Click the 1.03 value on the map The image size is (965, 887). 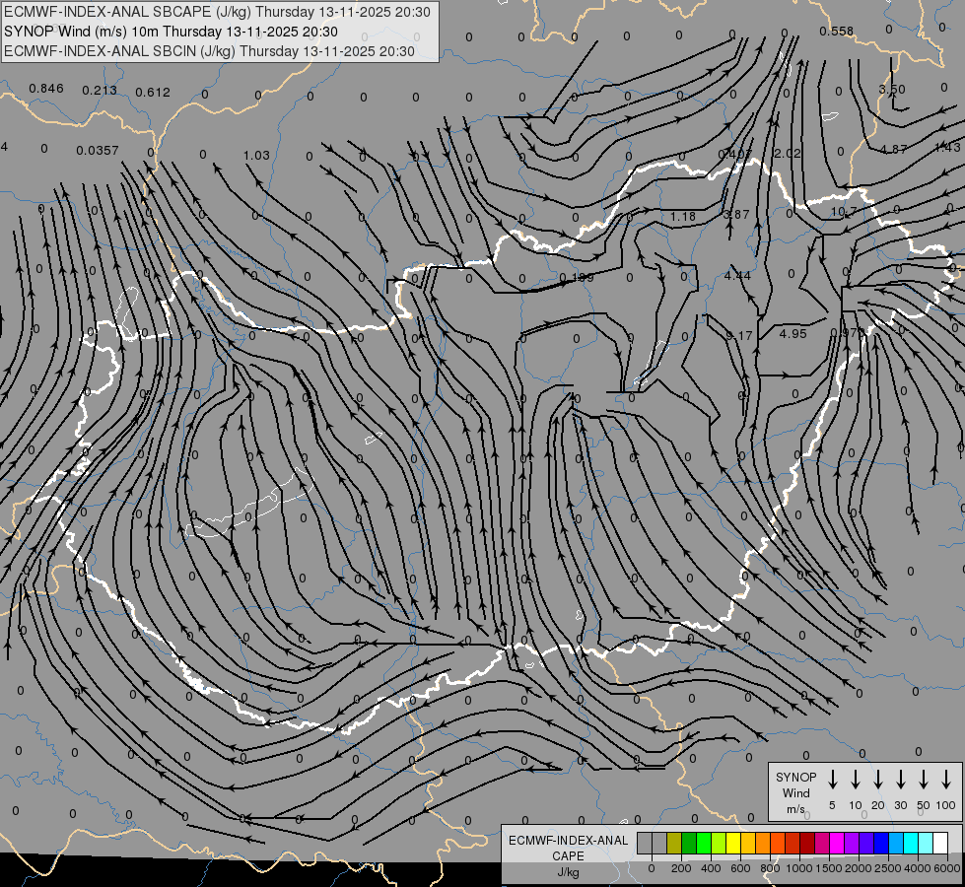click(x=256, y=155)
